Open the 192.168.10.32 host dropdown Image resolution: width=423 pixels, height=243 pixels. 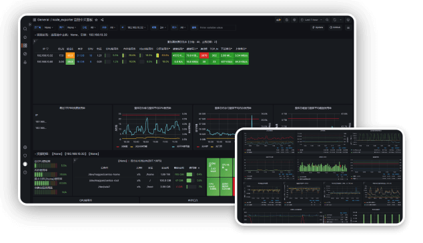(x=137, y=27)
